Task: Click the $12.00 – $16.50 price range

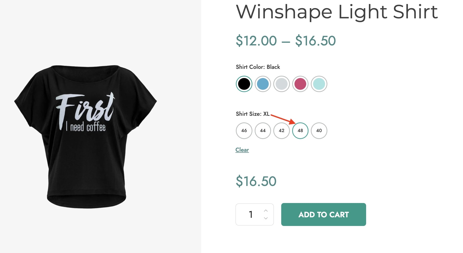Action: tap(286, 41)
